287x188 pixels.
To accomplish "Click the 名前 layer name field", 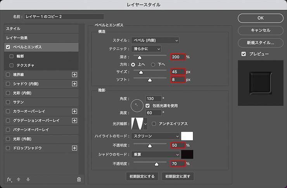I will 64,17.
